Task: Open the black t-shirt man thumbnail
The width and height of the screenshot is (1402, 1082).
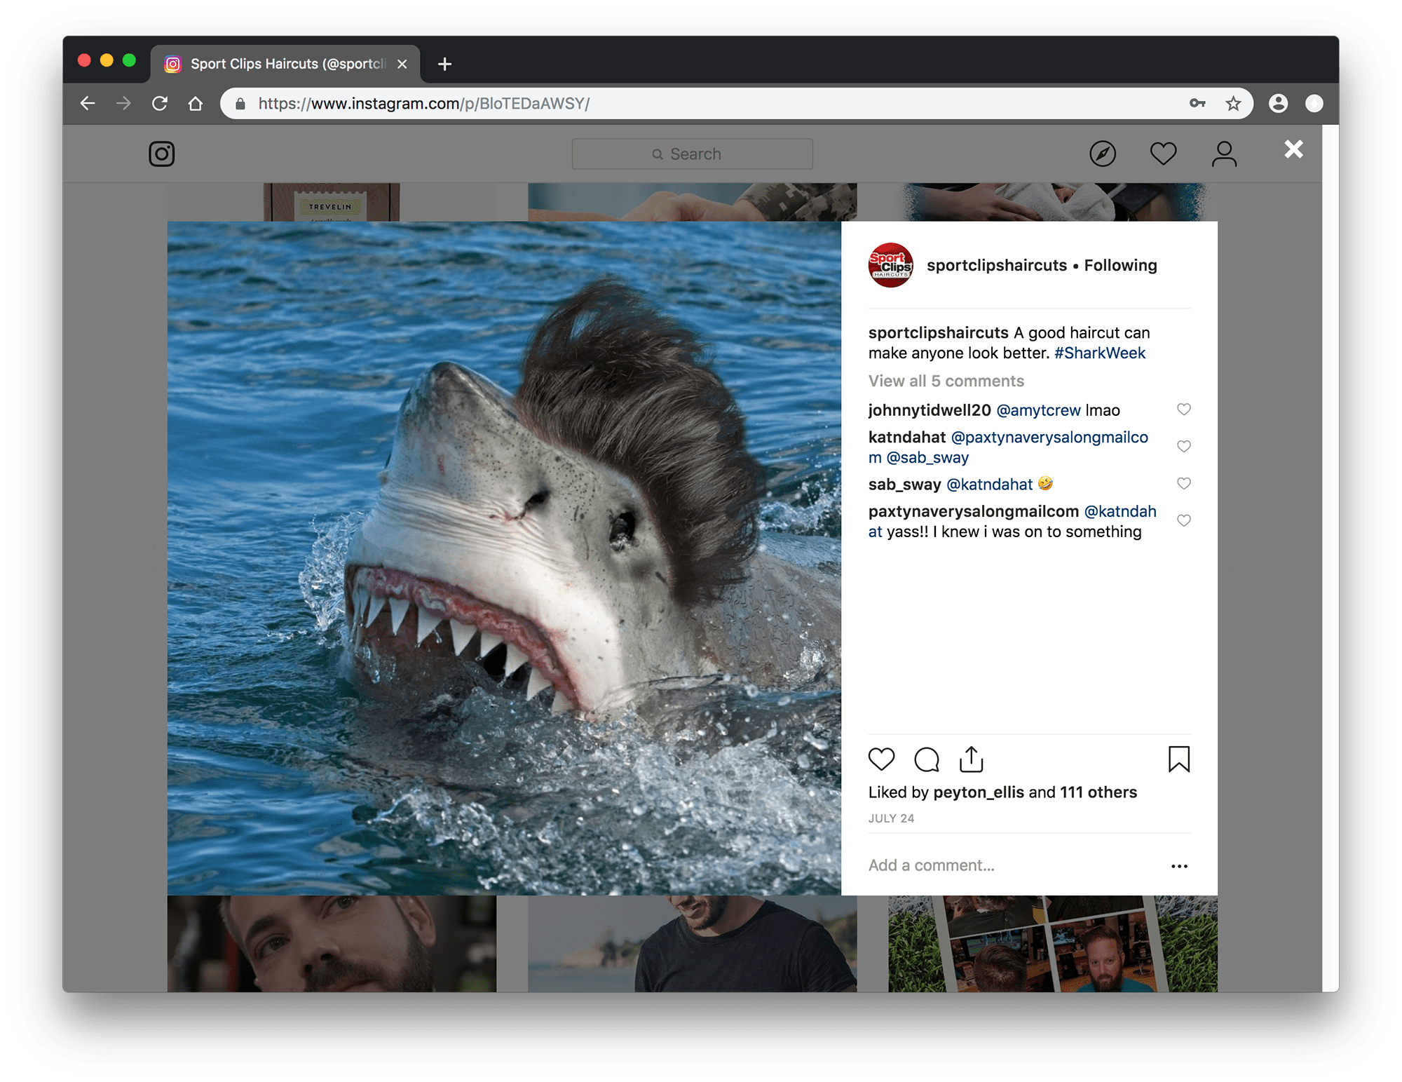Action: point(692,943)
